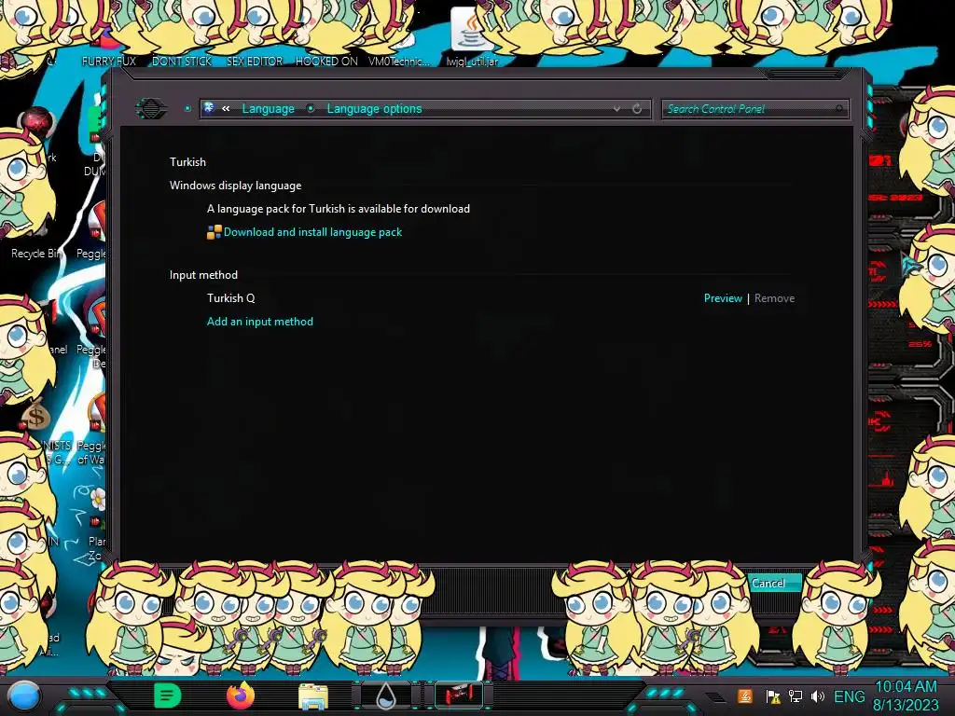
Task: Click the Turkish Q input method text
Action: click(x=231, y=298)
